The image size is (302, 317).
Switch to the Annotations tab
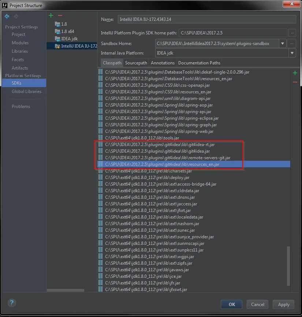[163, 63]
